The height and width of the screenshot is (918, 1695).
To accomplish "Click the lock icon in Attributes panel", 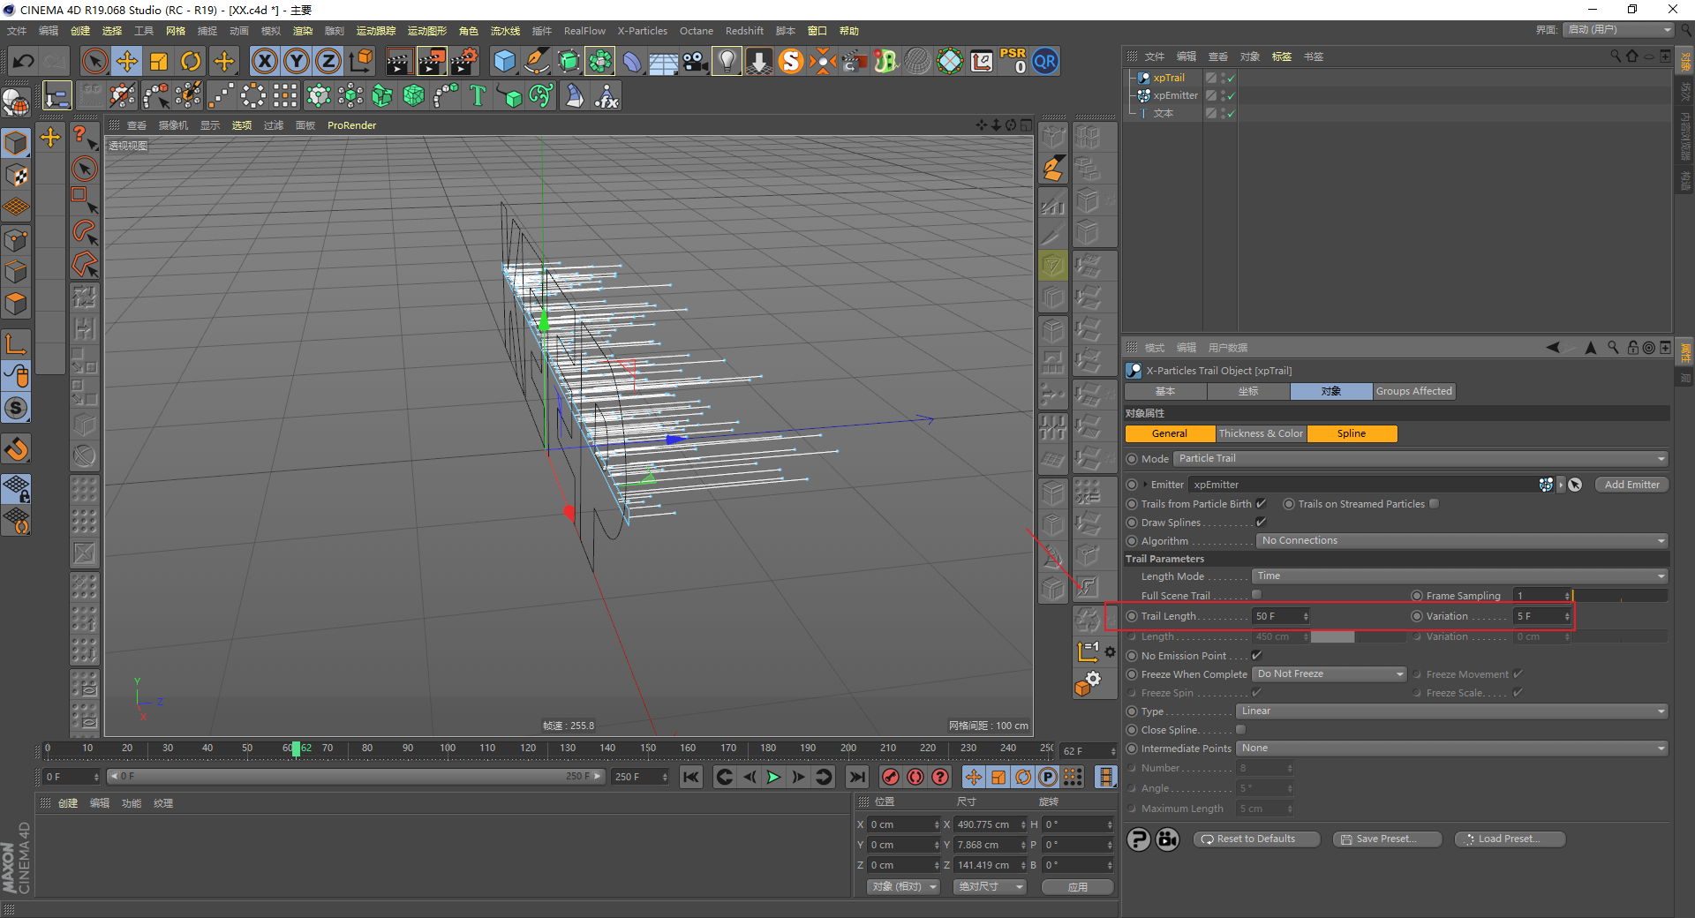I will point(1633,348).
